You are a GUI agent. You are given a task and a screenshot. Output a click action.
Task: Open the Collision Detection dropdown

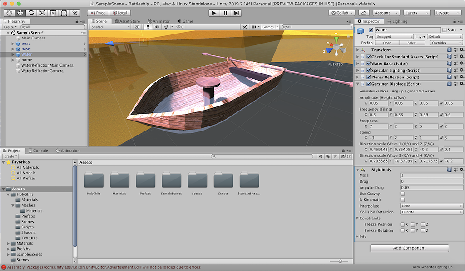pos(430,211)
